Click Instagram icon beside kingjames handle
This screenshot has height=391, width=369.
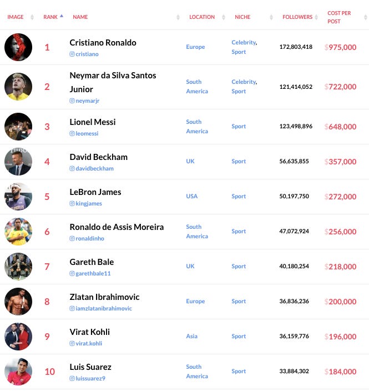pos(72,204)
